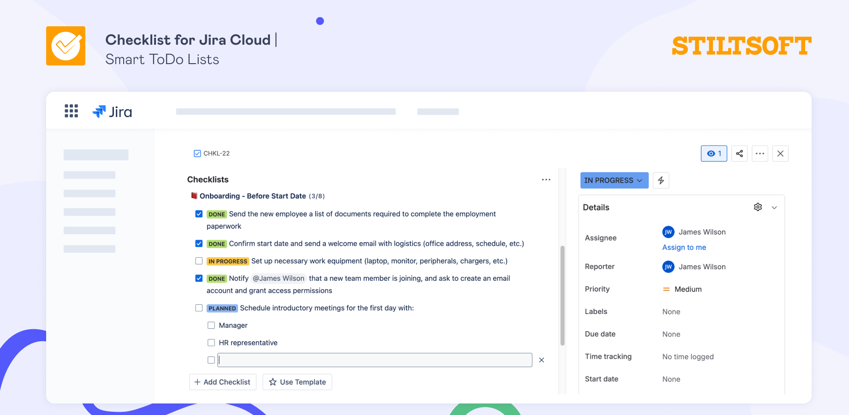This screenshot has width=849, height=415.
Task: Open the Jira app switcher grid
Action: pos(71,111)
